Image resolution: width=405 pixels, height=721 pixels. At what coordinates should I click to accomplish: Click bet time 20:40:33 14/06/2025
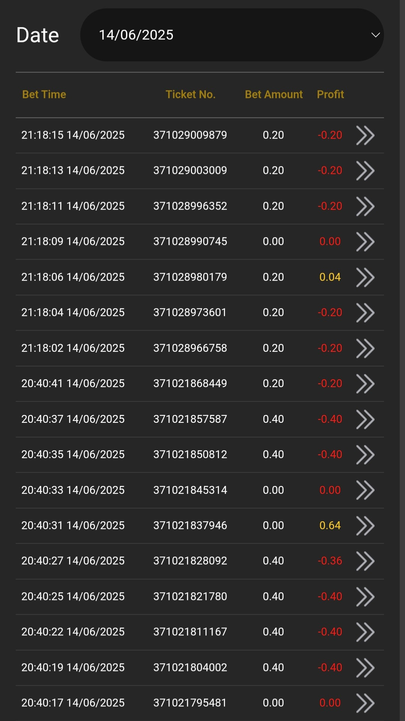coord(73,490)
